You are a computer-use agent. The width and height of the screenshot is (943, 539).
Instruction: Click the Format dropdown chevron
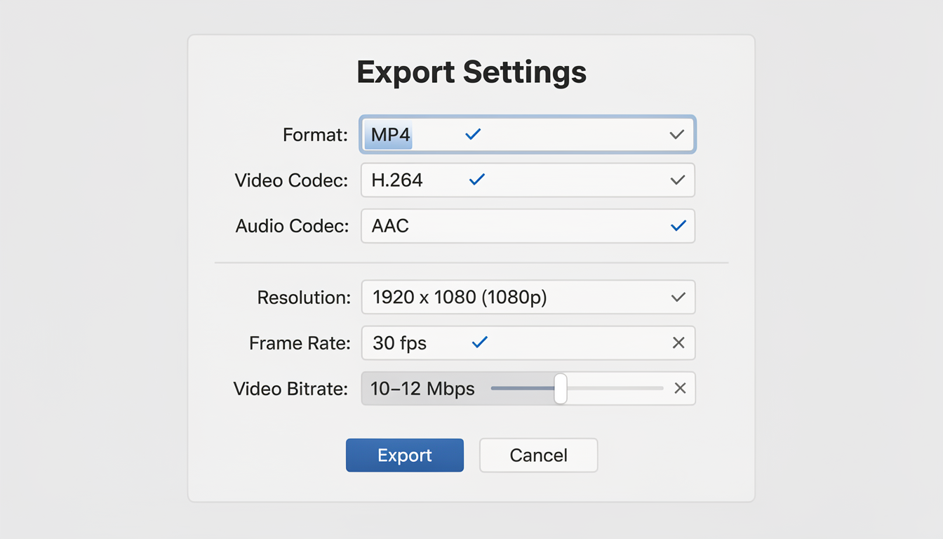pyautogui.click(x=676, y=133)
